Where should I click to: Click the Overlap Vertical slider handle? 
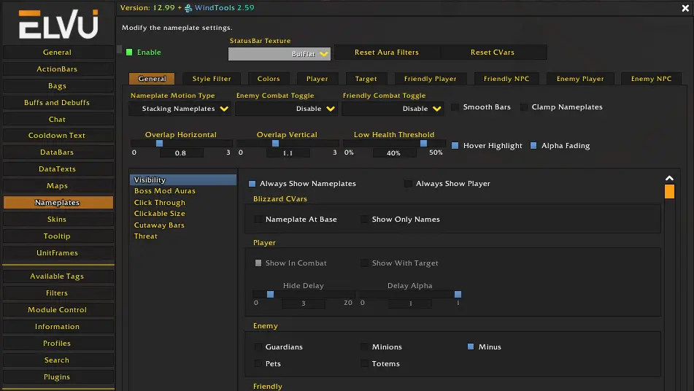(x=275, y=143)
